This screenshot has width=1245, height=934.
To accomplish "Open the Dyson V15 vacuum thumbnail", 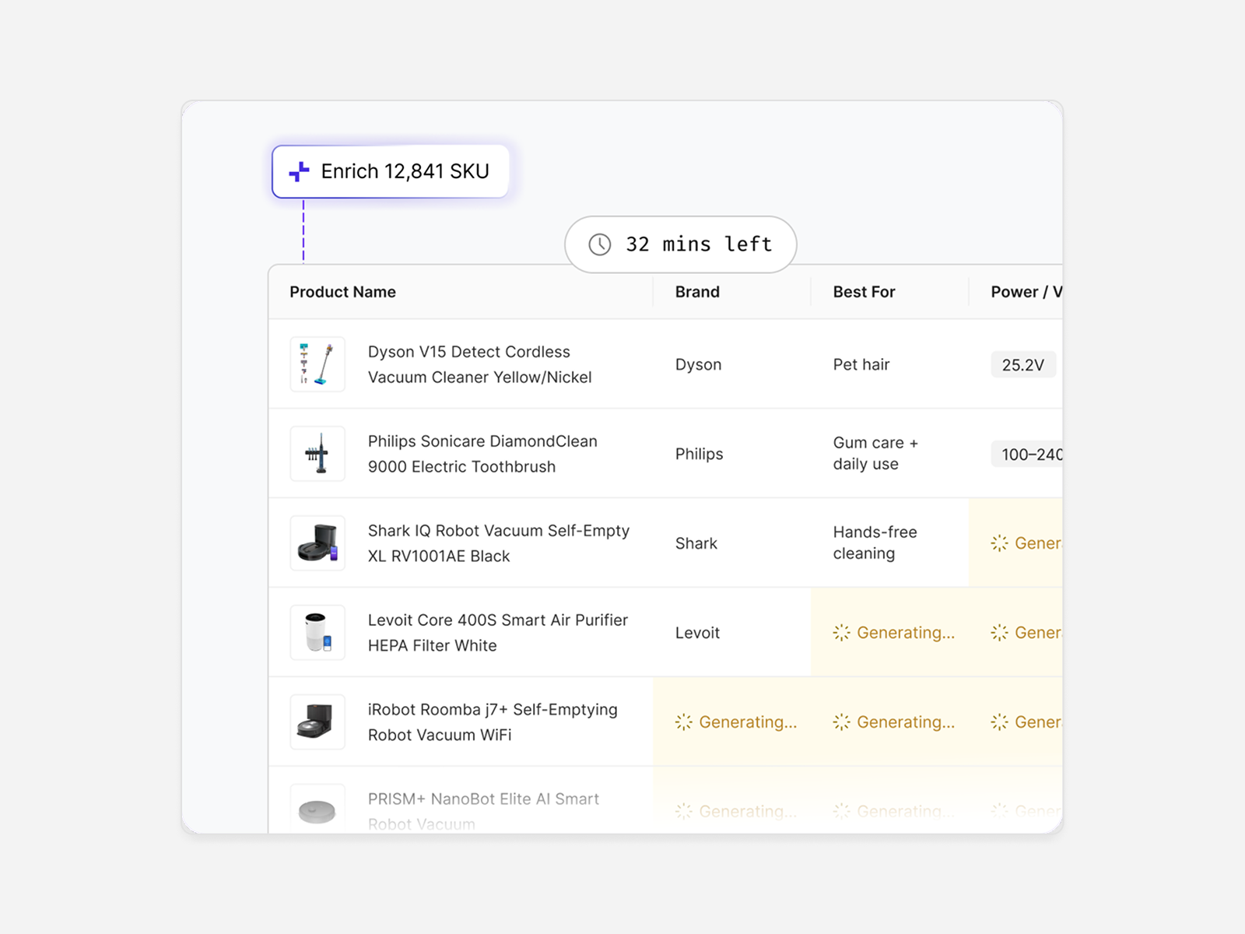I will coord(317,364).
